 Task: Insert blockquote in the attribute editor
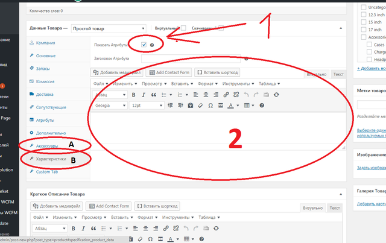coord(154,95)
